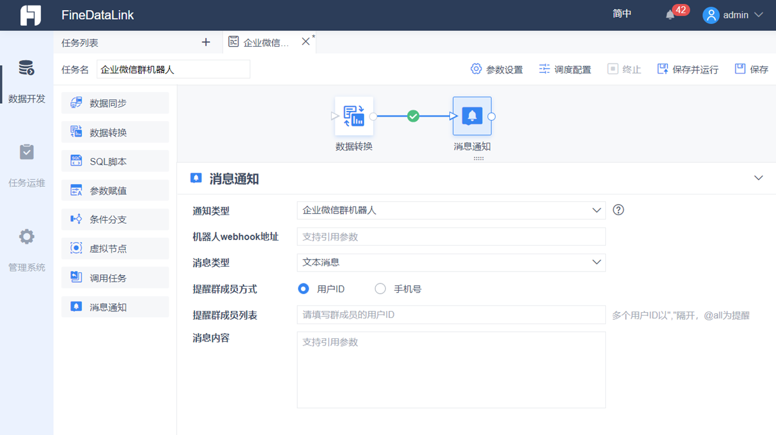Click the 多个用户ID hint text

click(x=680, y=315)
